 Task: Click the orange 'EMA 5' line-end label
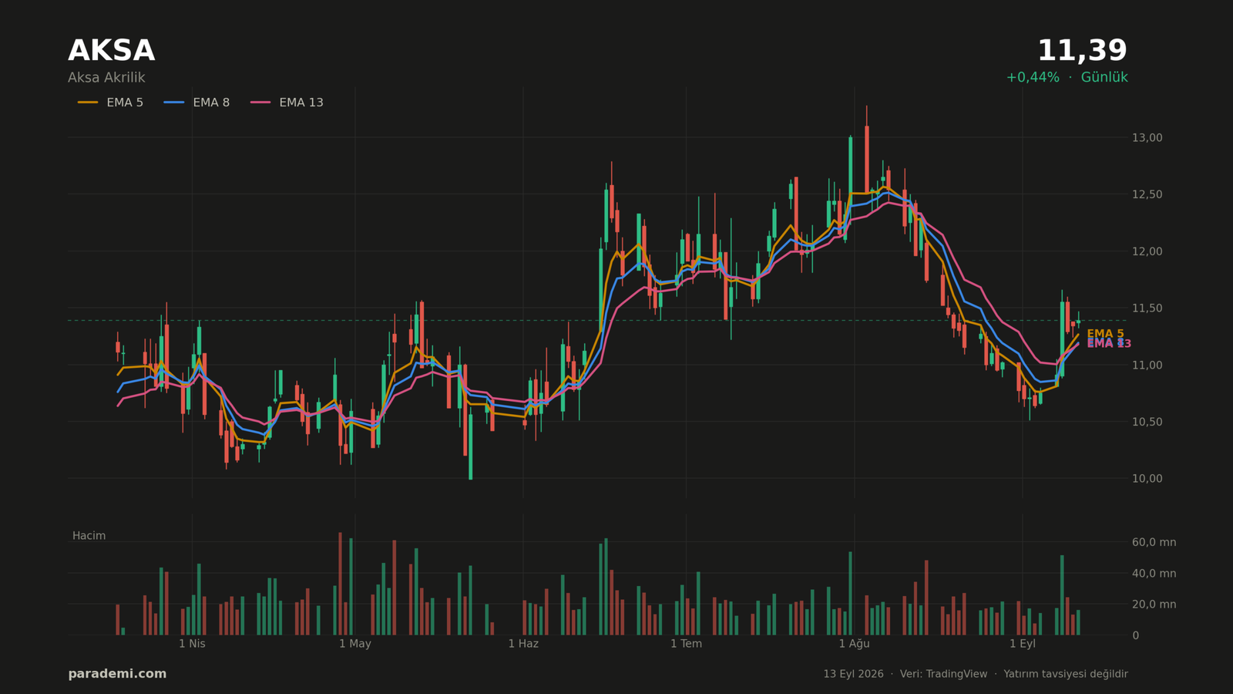pyautogui.click(x=1105, y=334)
